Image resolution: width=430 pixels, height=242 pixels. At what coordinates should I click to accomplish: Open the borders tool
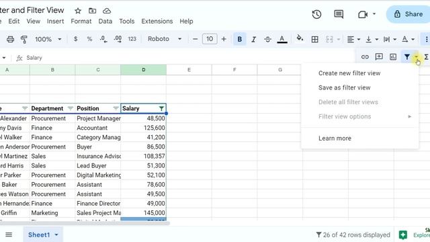(315, 39)
